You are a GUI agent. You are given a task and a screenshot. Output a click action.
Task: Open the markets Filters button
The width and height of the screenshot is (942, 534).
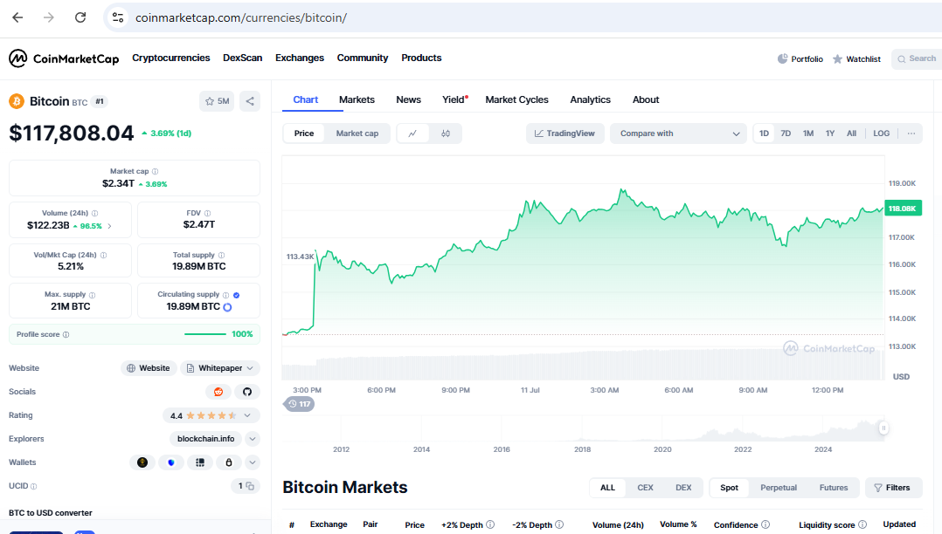coord(892,488)
